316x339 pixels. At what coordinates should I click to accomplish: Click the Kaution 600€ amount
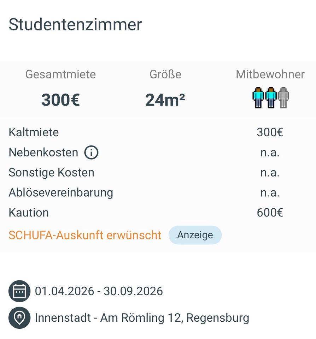tap(270, 213)
